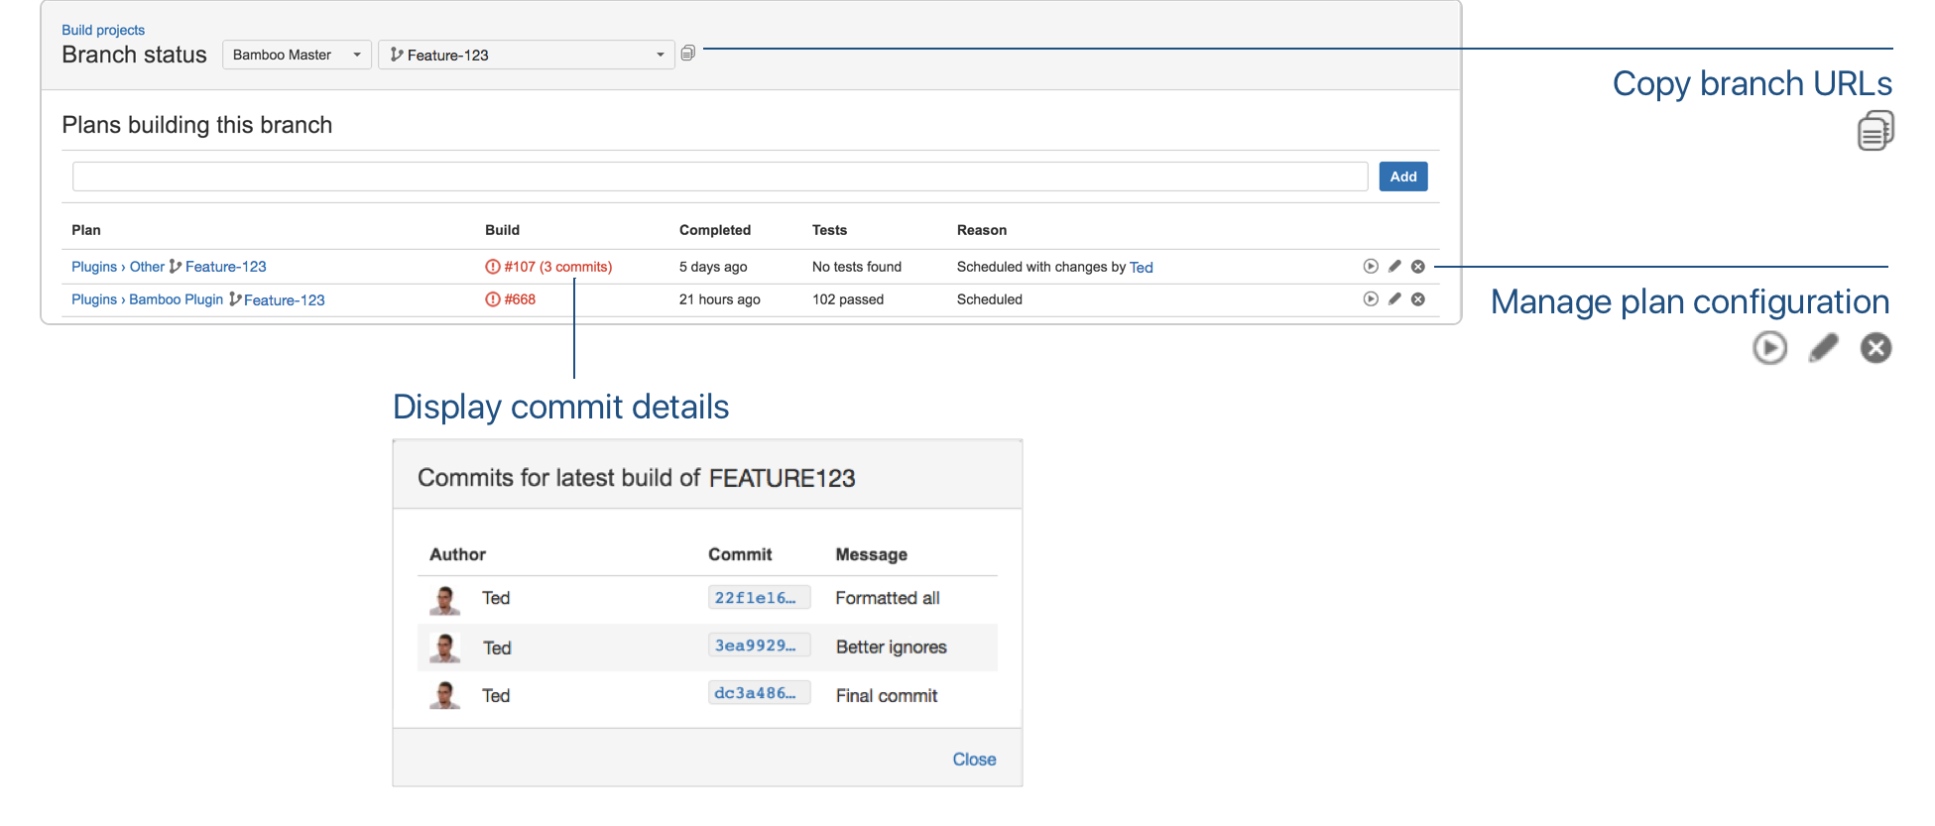Edit the Plugins Other Feature-123 plan configuration
The image size is (1935, 826).
coord(1394,267)
